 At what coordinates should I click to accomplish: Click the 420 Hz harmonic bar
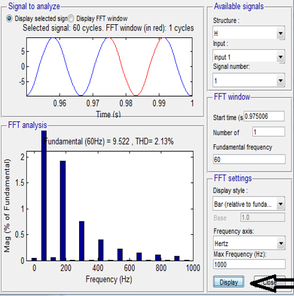pos(101,250)
